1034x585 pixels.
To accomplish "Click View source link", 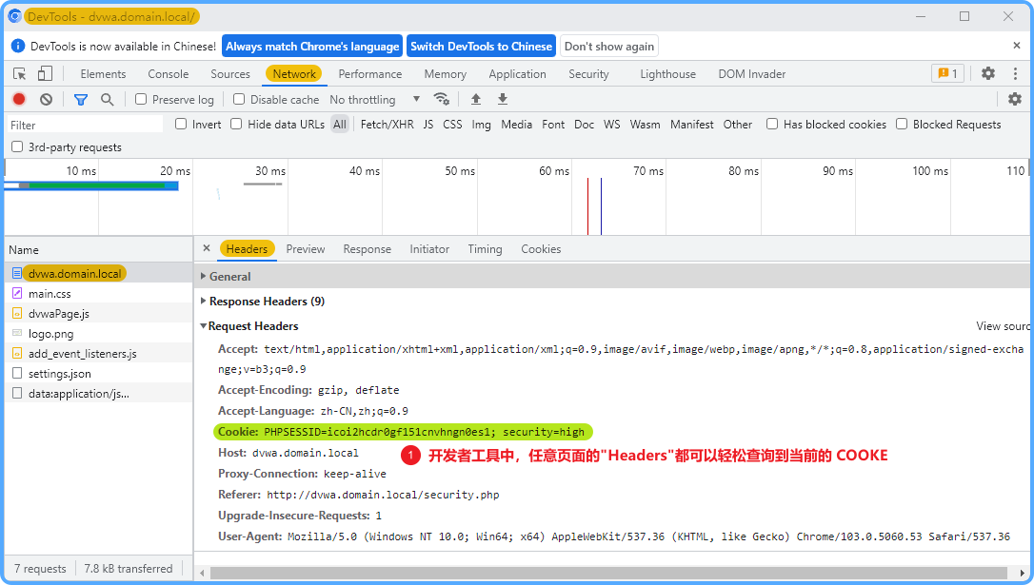I will (x=1003, y=326).
